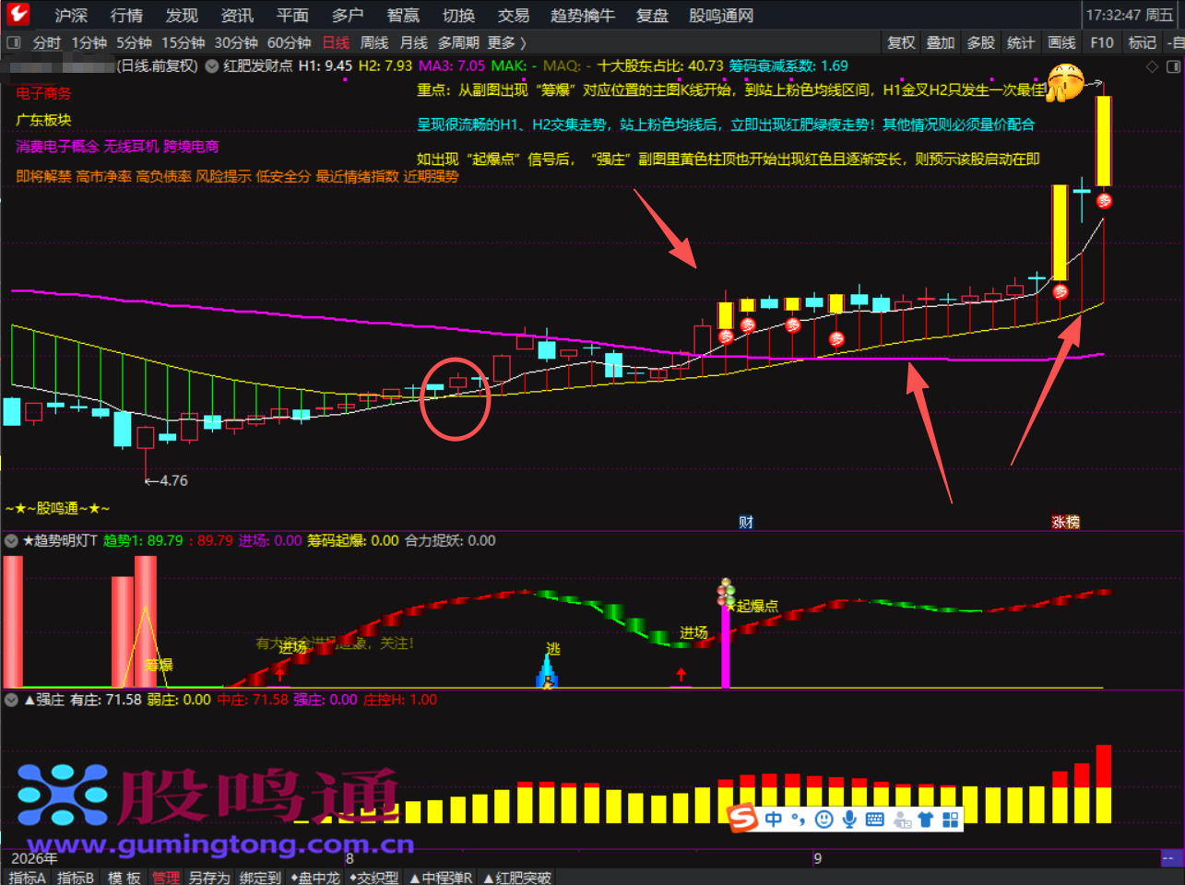Open the 复权 adjustment dropdown

tap(901, 42)
